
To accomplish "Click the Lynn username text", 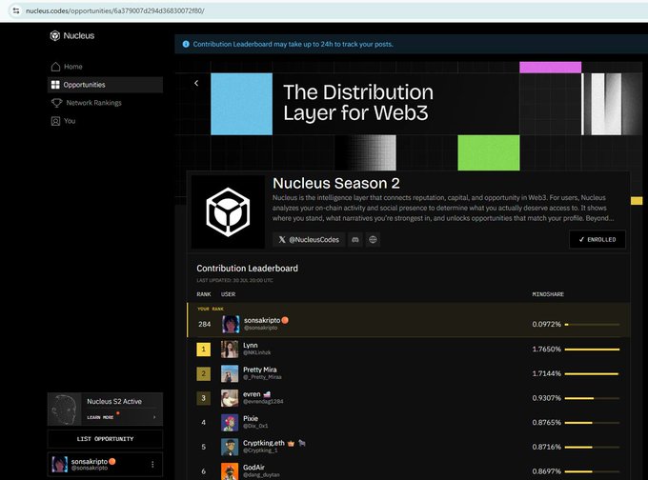I will (251, 346).
